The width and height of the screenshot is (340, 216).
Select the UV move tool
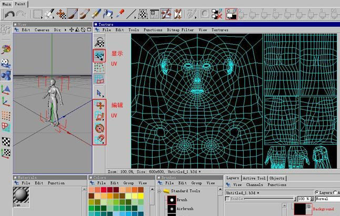coord(99,106)
